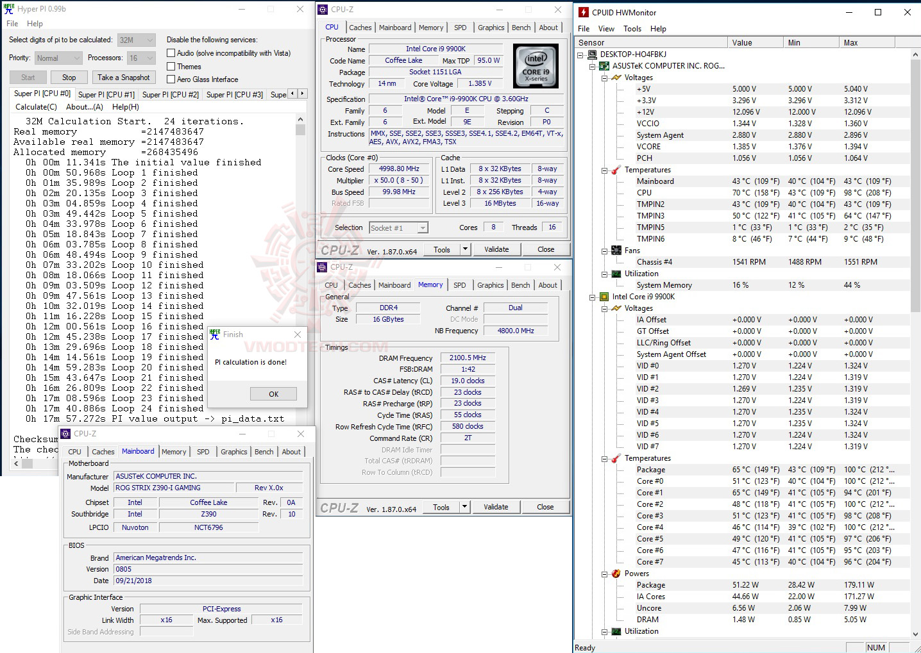The width and height of the screenshot is (921, 653).
Task: Click the Sensor column header in HWMonitor
Action: (651, 42)
